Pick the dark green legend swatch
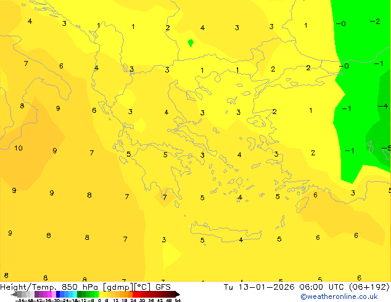The width and height of the screenshot is (391, 302). (80, 294)
